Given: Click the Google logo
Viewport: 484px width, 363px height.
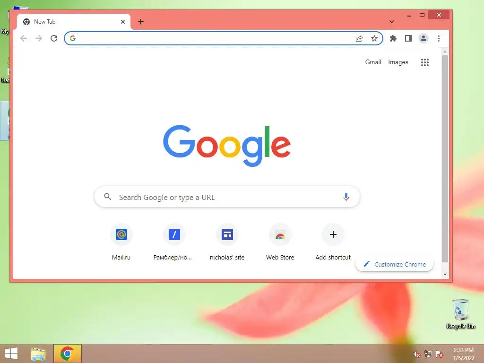Looking at the screenshot, I should point(227,145).
